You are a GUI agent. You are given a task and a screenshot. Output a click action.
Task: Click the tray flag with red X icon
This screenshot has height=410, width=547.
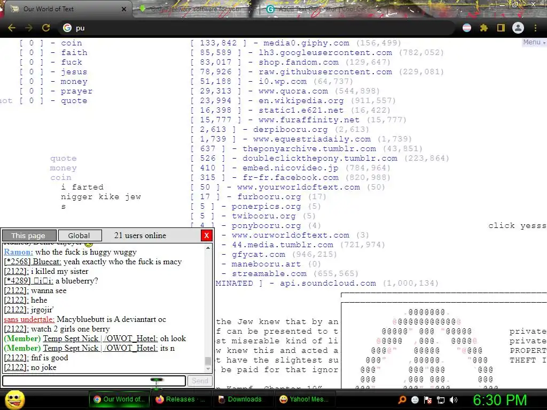[x=428, y=400]
